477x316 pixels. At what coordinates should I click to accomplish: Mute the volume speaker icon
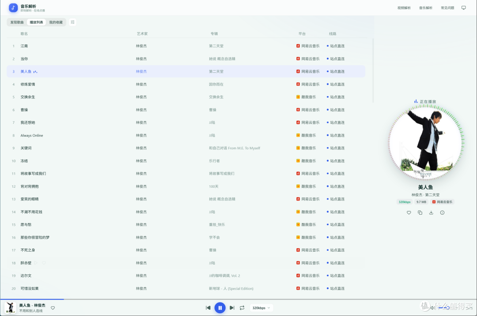[x=432, y=308]
